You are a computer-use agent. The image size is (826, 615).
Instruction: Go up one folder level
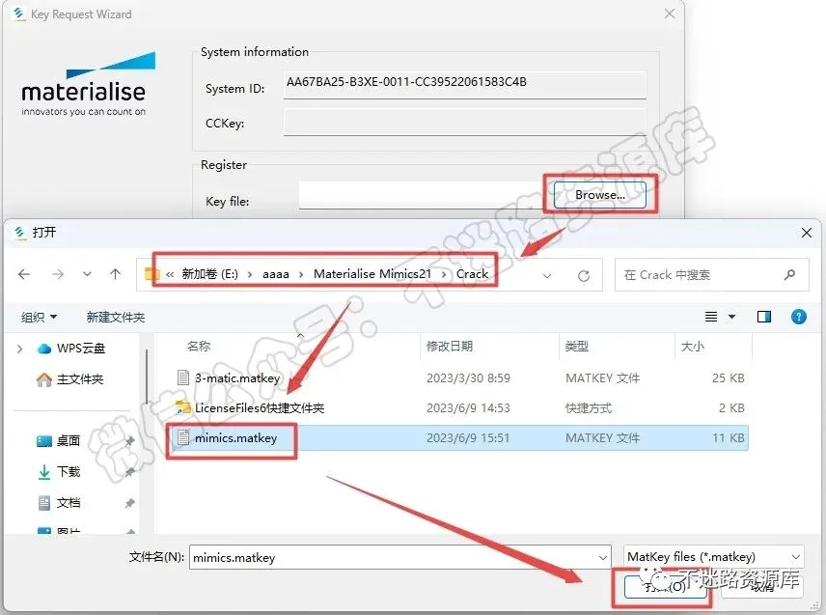click(116, 274)
